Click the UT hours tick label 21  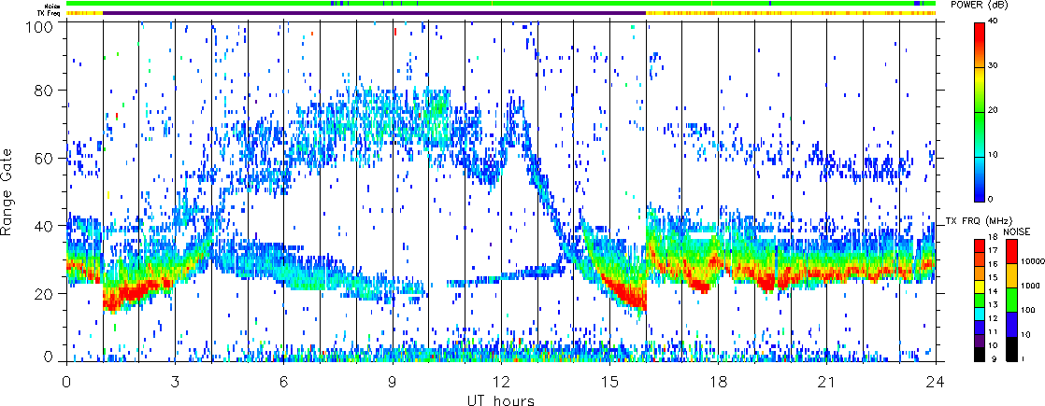point(827,382)
